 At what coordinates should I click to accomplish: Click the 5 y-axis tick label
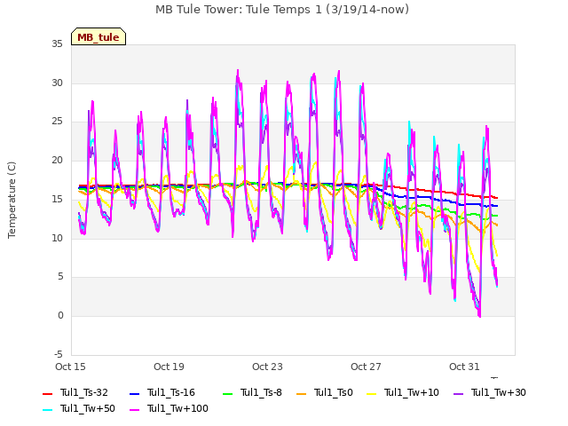(x=60, y=277)
